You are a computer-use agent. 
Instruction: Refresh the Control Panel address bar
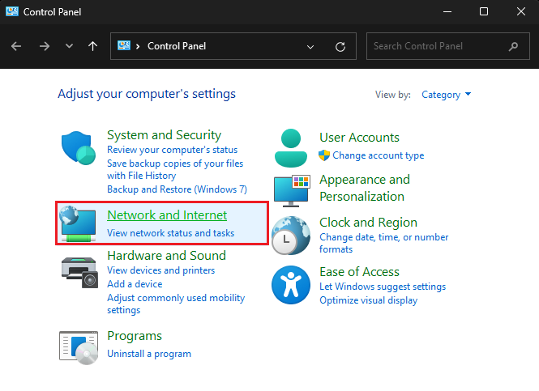pyautogui.click(x=340, y=46)
